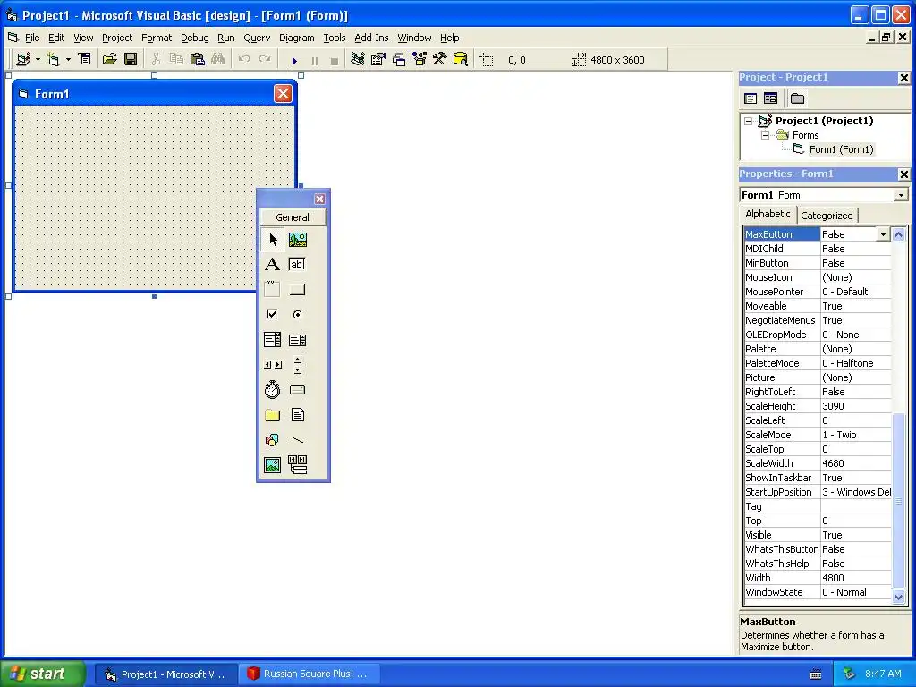Show the Form Layout Window toolbar icon
The image size is (916, 687).
pyautogui.click(x=399, y=60)
